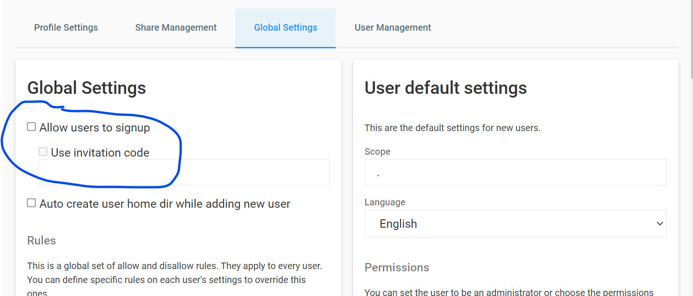Click the "Allow users to signup" label text
The width and height of the screenshot is (693, 296).
click(x=95, y=128)
